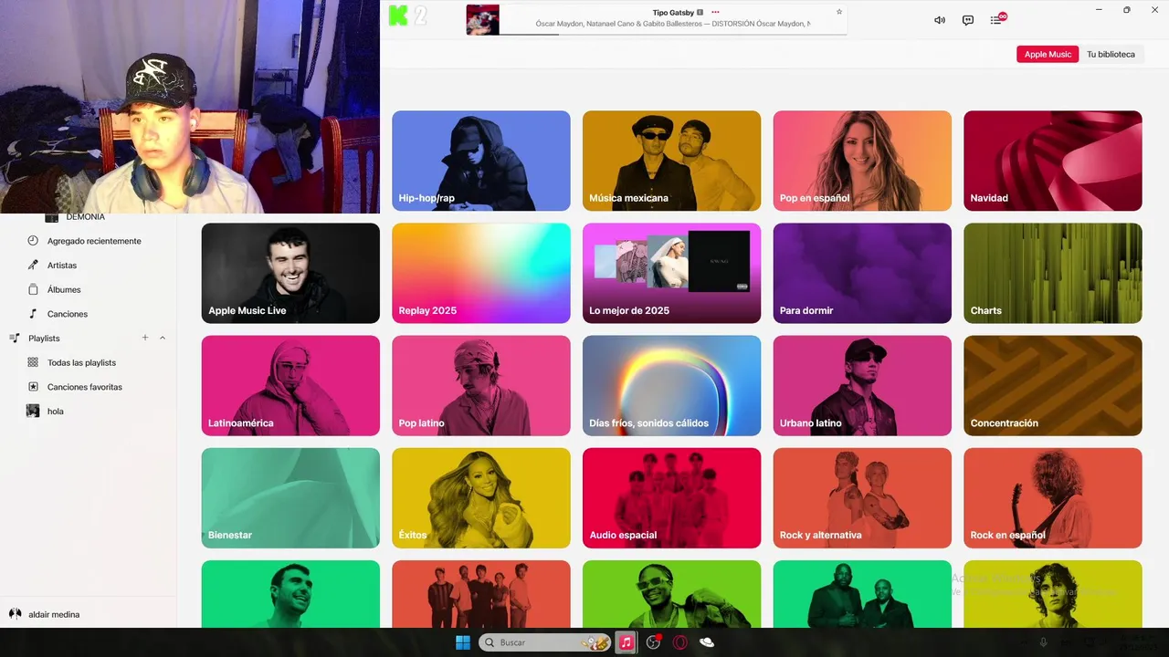
Task: Open the Rock y alternativa card
Action: [862, 497]
